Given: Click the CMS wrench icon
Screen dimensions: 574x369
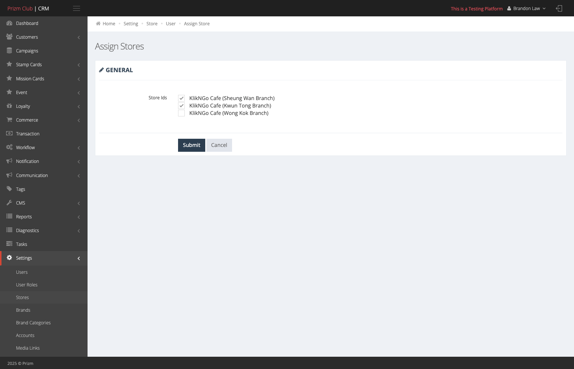Looking at the screenshot, I should tap(9, 203).
